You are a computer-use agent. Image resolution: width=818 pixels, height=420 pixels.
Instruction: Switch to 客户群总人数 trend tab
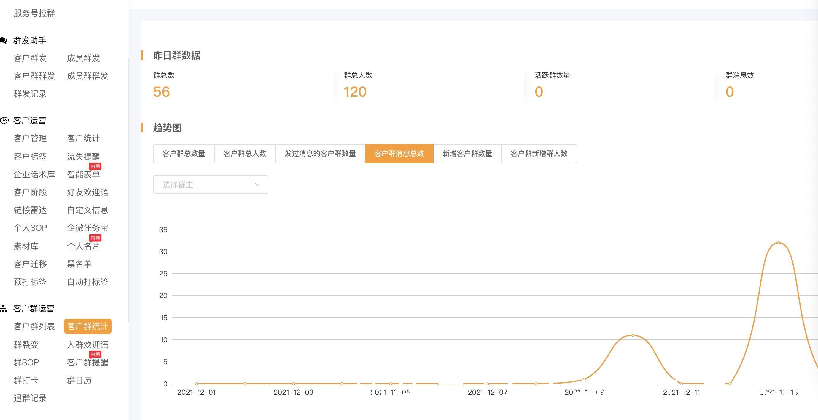tap(245, 154)
